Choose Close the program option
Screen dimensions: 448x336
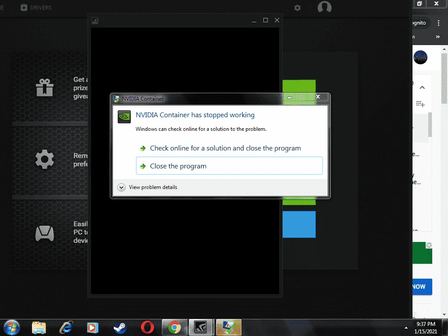229,166
